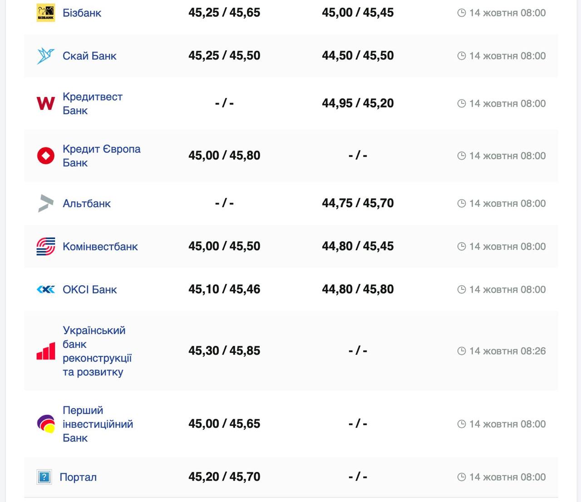Open the Комінвестбанк link
The image size is (581, 502).
click(x=100, y=246)
